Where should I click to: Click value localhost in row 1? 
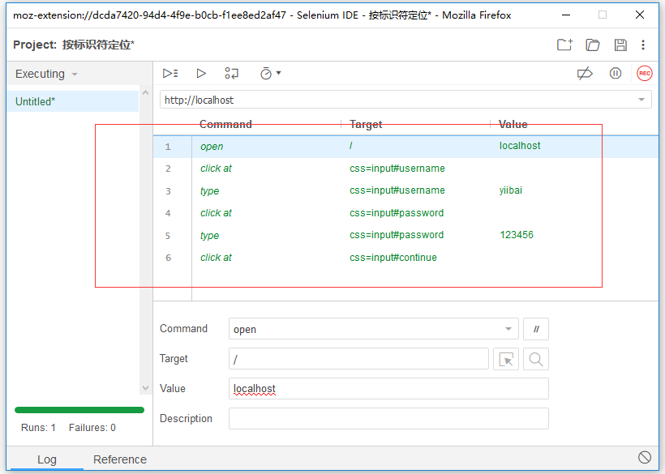[x=520, y=146]
